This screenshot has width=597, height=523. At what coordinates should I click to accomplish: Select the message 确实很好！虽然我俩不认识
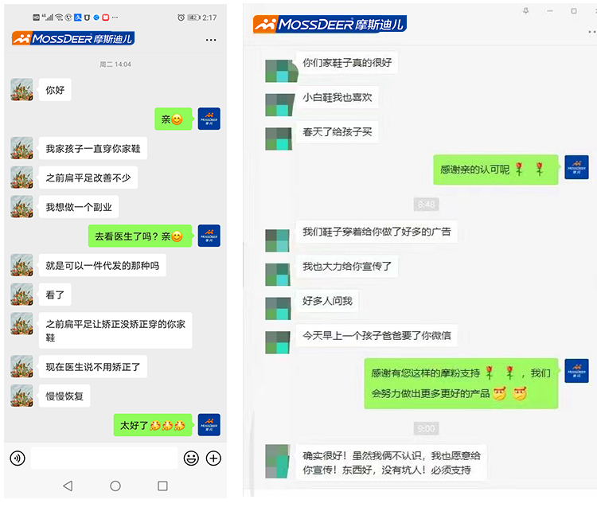pos(392,462)
